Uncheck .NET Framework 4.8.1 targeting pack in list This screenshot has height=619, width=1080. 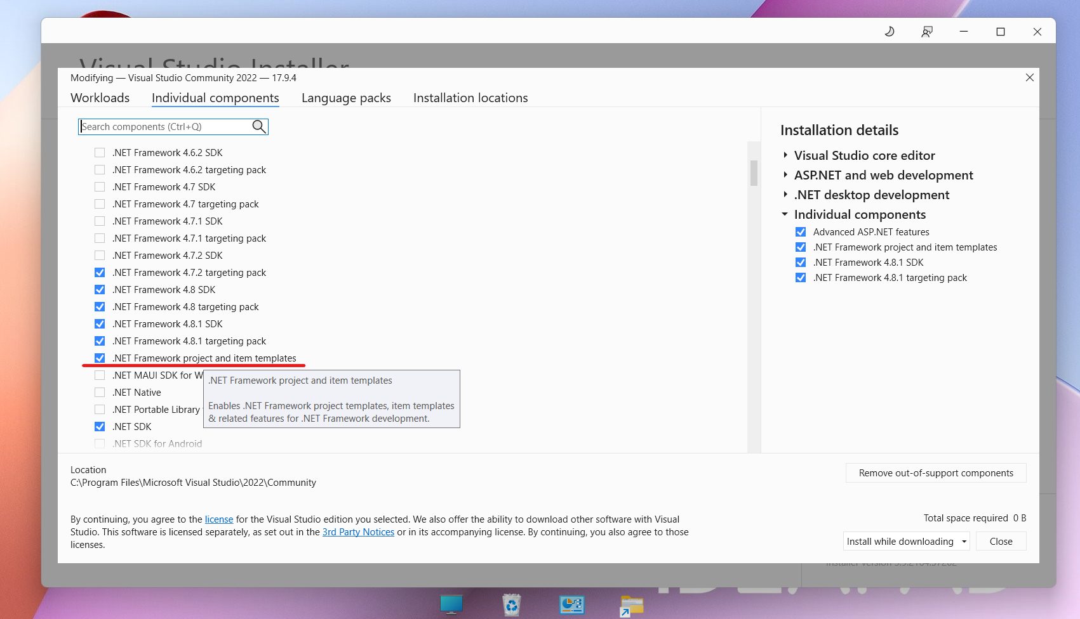point(100,341)
